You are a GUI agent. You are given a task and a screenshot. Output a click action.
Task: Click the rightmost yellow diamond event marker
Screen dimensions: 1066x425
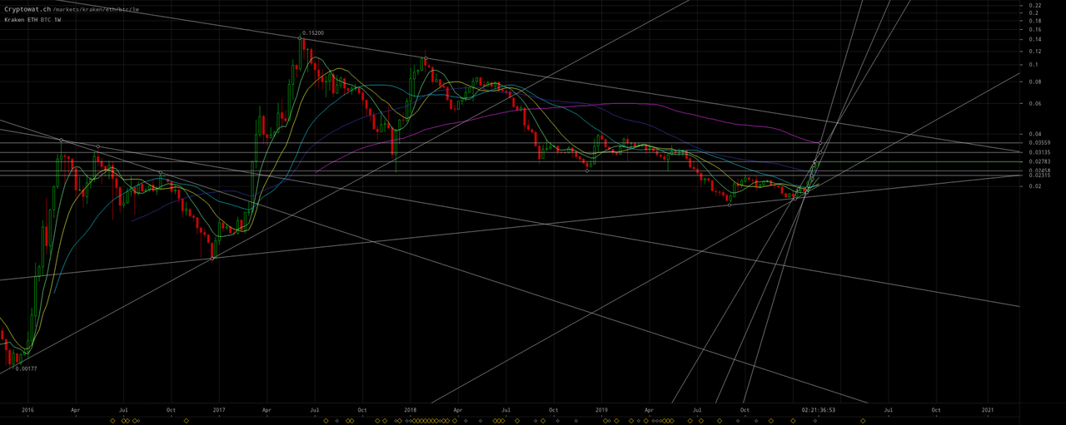coord(863,421)
